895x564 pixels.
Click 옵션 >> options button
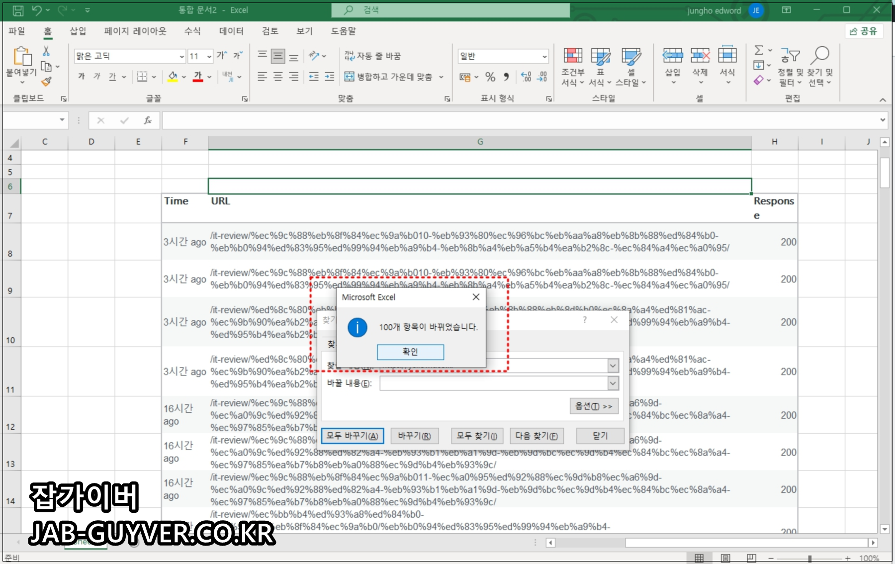594,406
